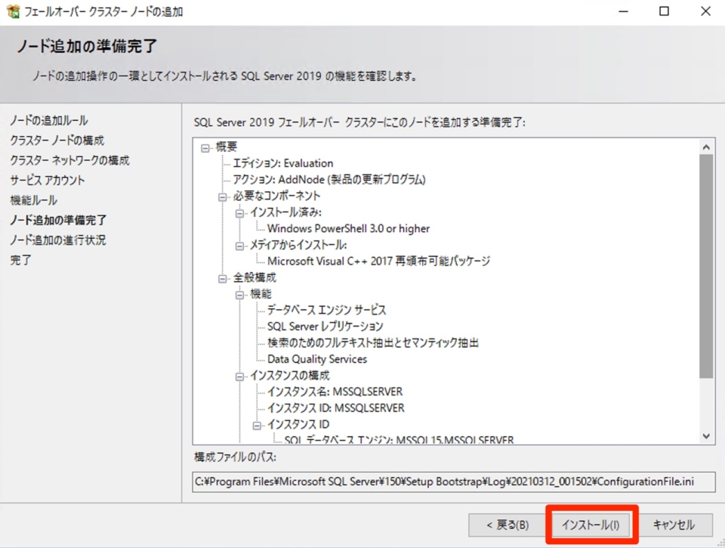Collapse the 機能 tree node
725x548 pixels.
[x=239, y=295]
